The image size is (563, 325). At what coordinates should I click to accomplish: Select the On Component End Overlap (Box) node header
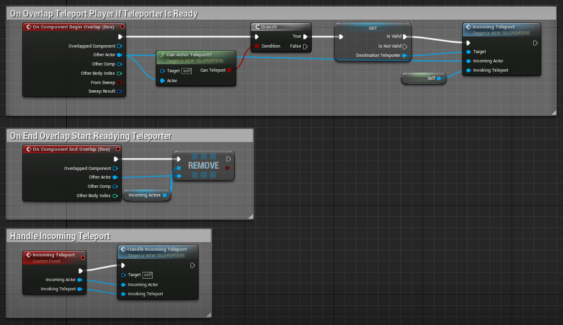pos(72,149)
